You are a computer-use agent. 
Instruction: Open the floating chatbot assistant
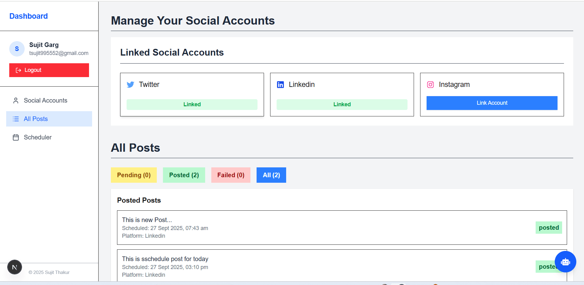coord(565,262)
